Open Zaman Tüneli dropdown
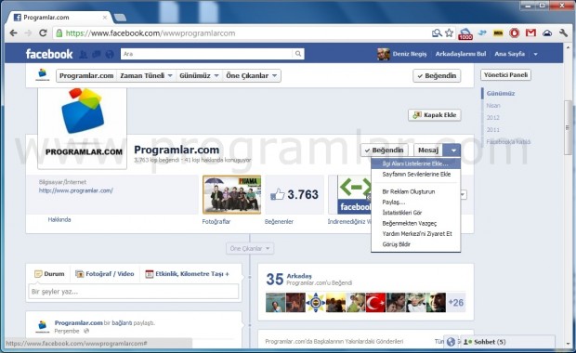 click(x=146, y=75)
